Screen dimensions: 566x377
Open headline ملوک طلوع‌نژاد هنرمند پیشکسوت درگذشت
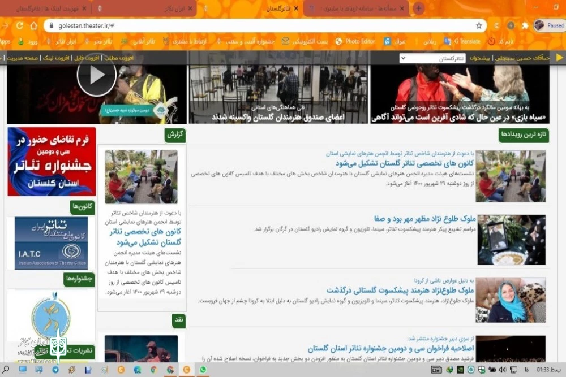(x=400, y=290)
